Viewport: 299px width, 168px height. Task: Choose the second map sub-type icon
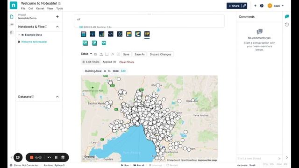tap(94, 43)
